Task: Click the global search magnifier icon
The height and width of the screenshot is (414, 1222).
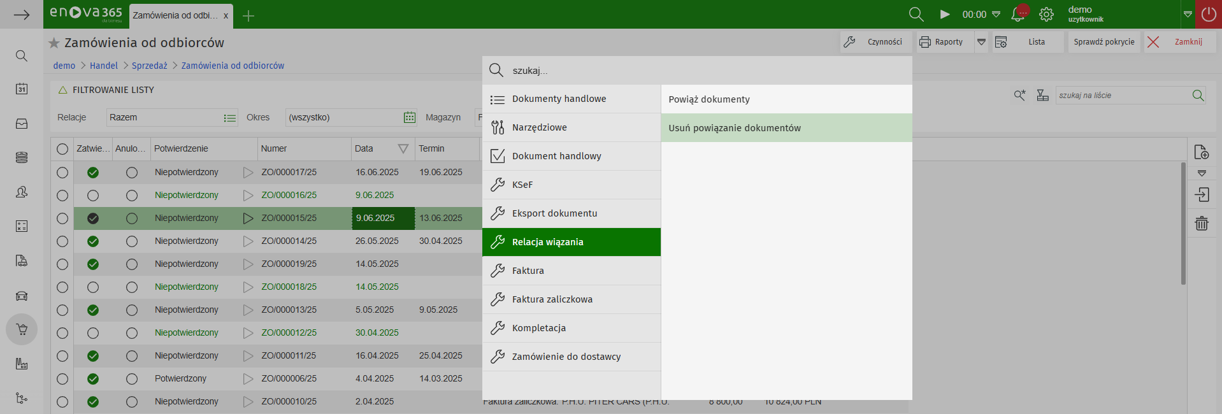Action: click(916, 15)
